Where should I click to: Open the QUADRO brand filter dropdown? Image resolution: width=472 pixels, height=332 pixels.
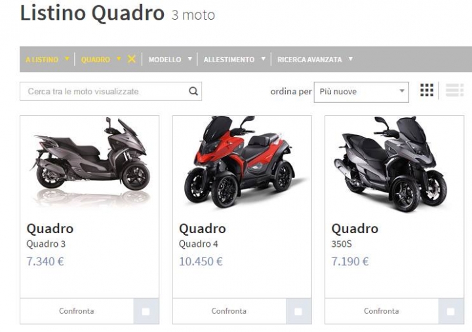[101, 59]
